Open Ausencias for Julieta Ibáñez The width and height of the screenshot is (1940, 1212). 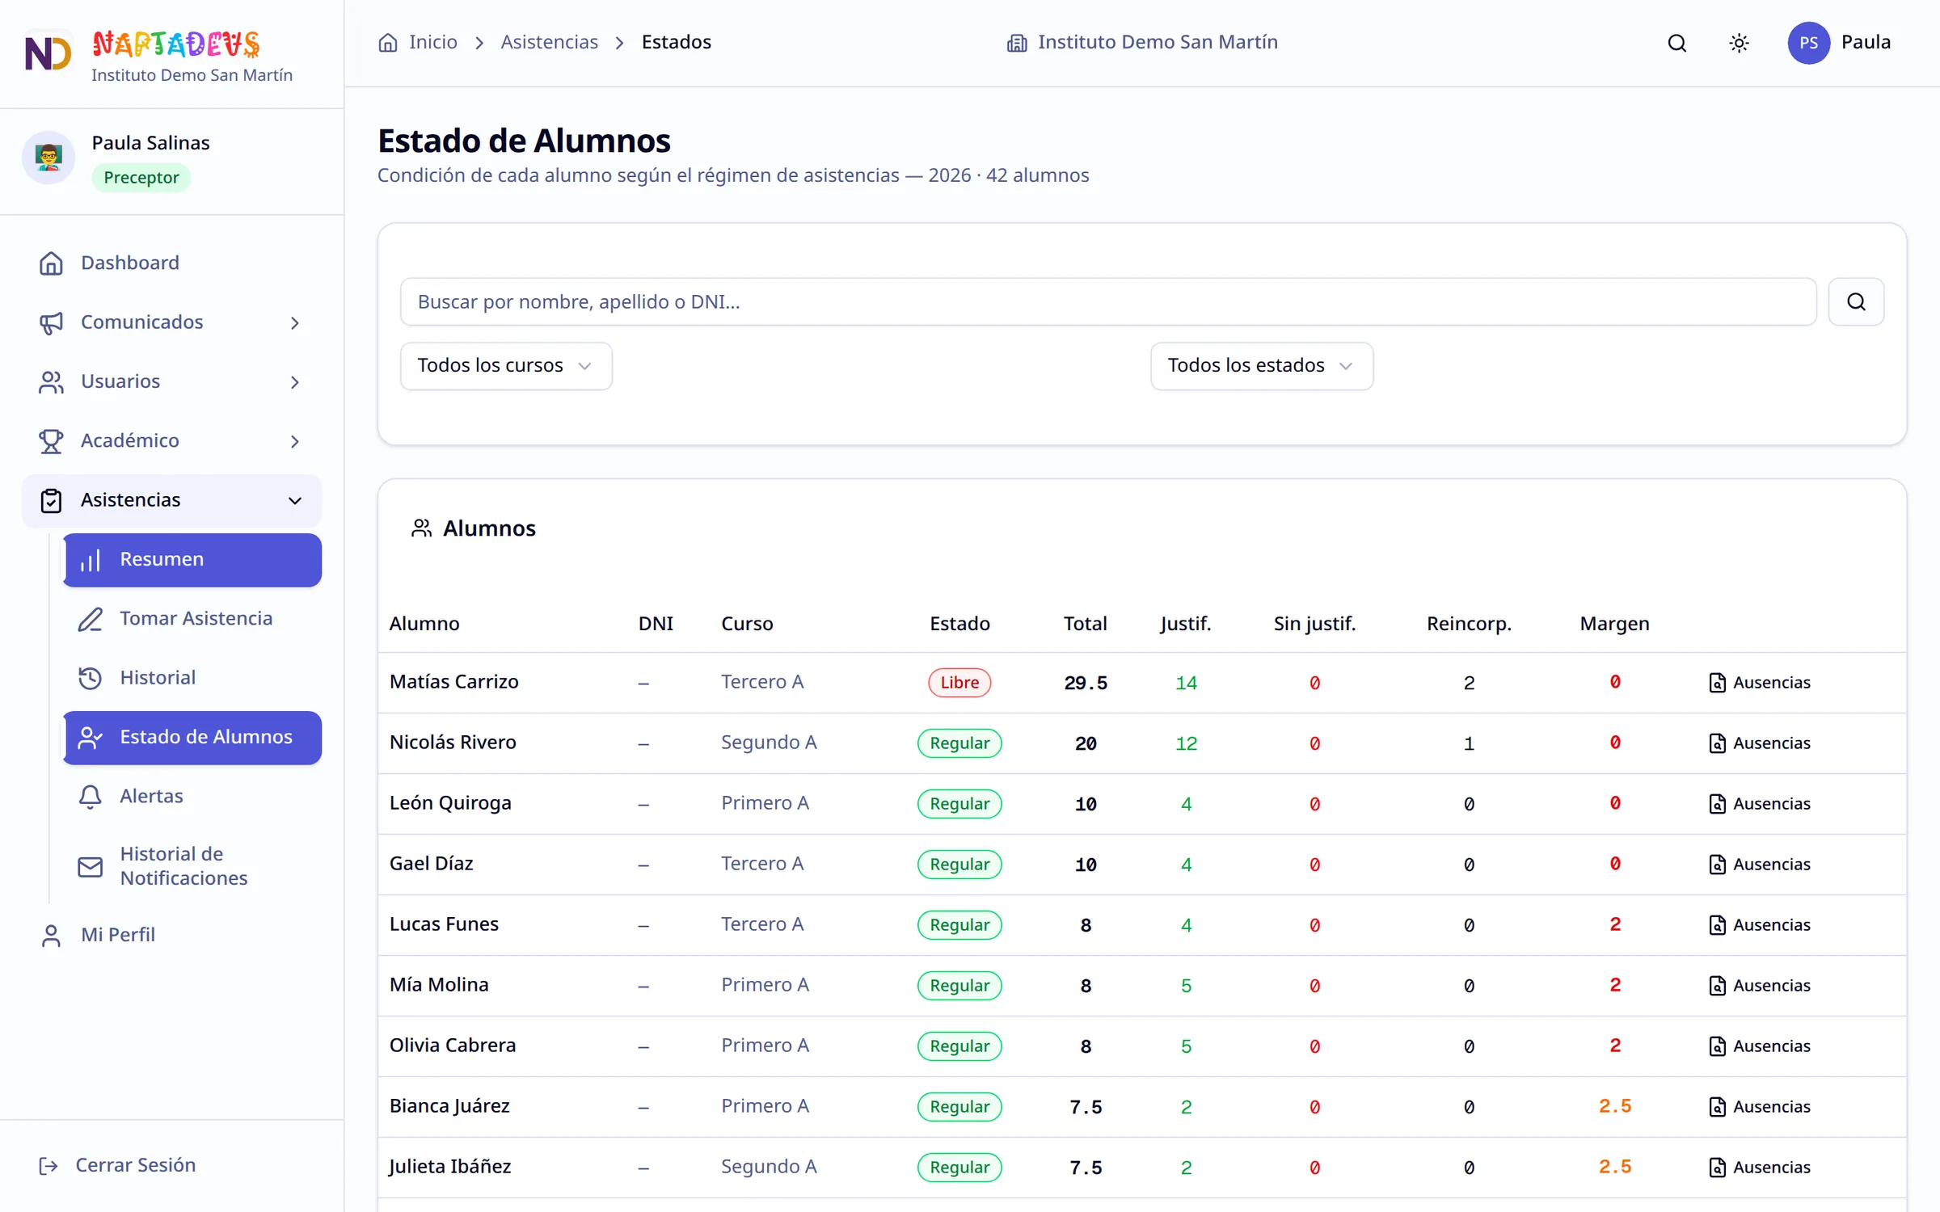pyautogui.click(x=1760, y=1168)
